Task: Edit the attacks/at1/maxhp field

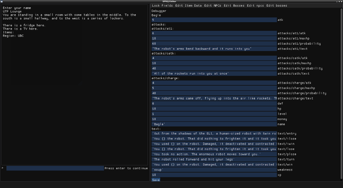Action: tap(214, 38)
